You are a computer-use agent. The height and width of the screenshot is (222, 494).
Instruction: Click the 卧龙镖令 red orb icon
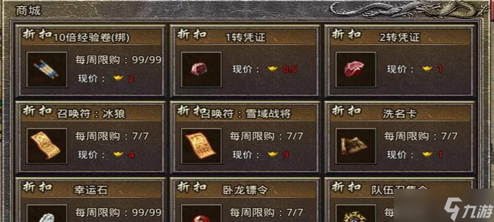point(201,214)
